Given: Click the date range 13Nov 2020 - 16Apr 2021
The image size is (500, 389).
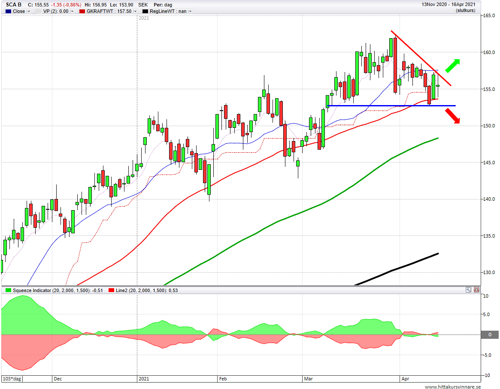Looking at the screenshot, I should click(x=448, y=4).
